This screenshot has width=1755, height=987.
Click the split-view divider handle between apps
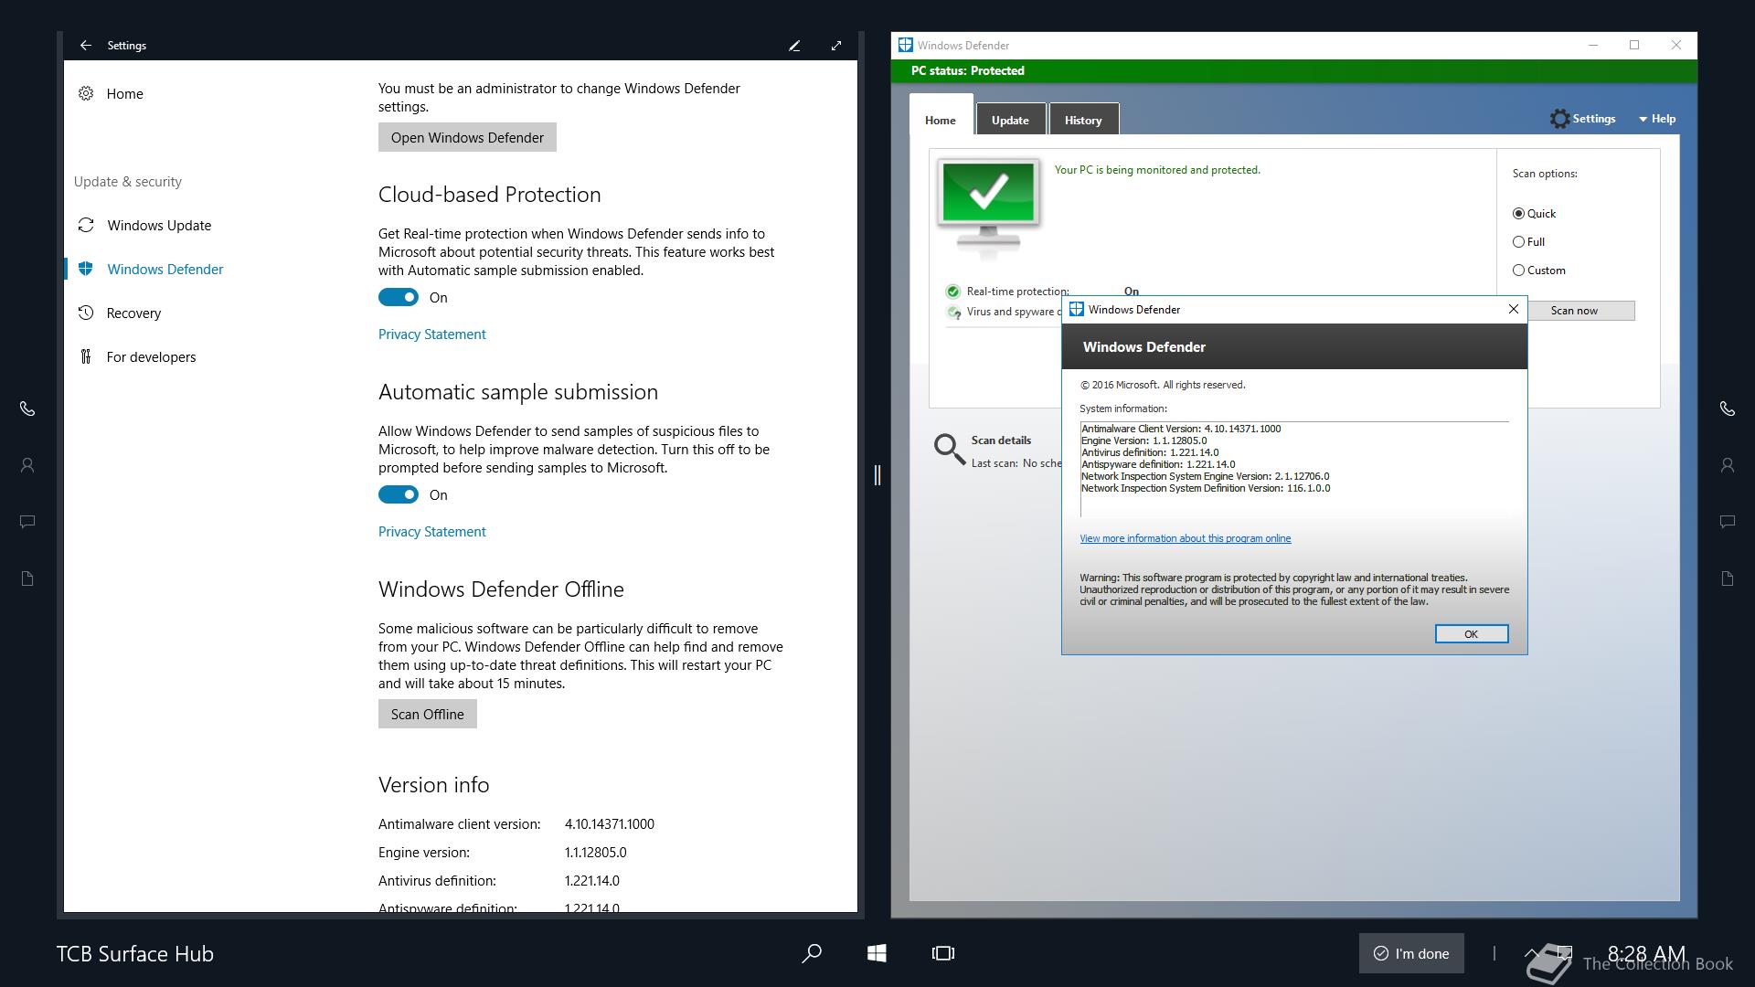tap(877, 475)
